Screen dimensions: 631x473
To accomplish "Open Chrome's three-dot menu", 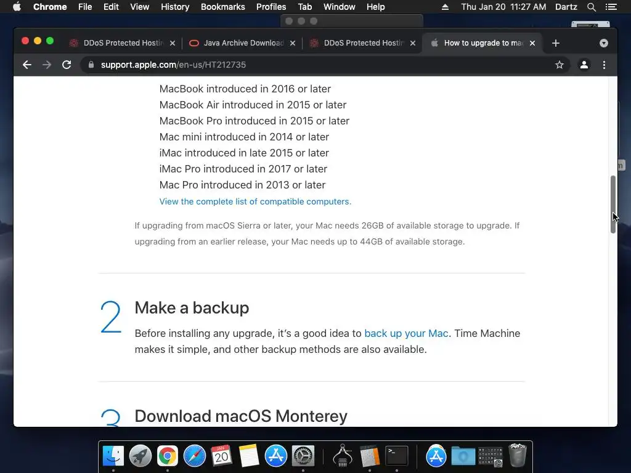I will [x=604, y=65].
